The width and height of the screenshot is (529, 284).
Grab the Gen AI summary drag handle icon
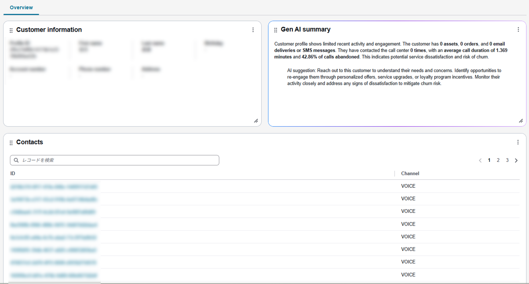coord(276,30)
